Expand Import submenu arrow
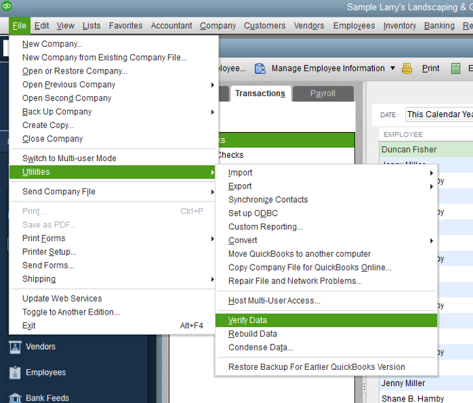The width and height of the screenshot is (473, 403). click(431, 173)
